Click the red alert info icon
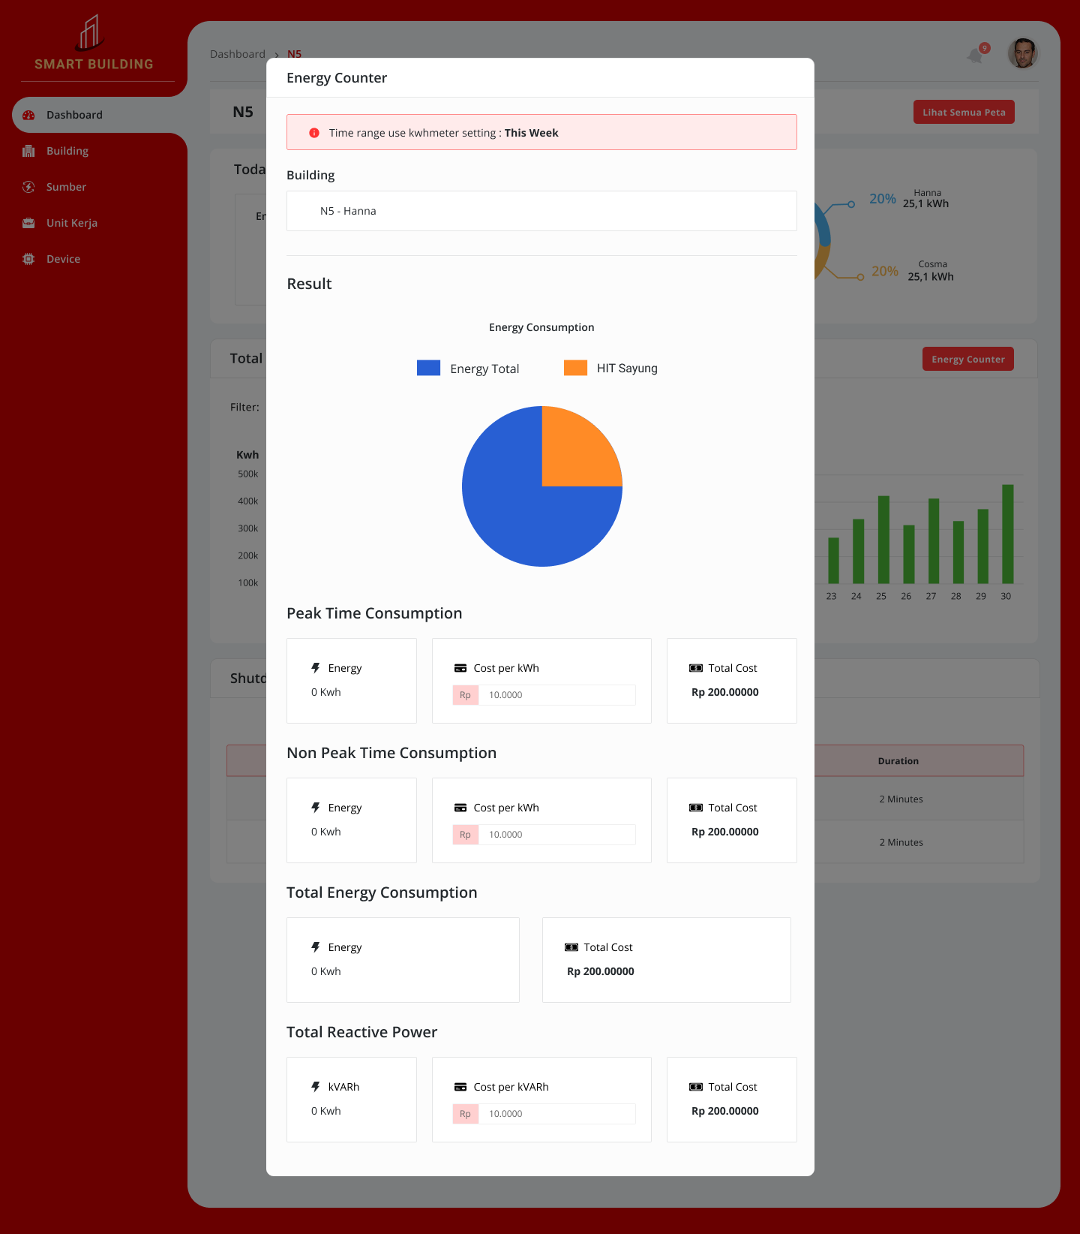Image resolution: width=1080 pixels, height=1234 pixels. 314,133
